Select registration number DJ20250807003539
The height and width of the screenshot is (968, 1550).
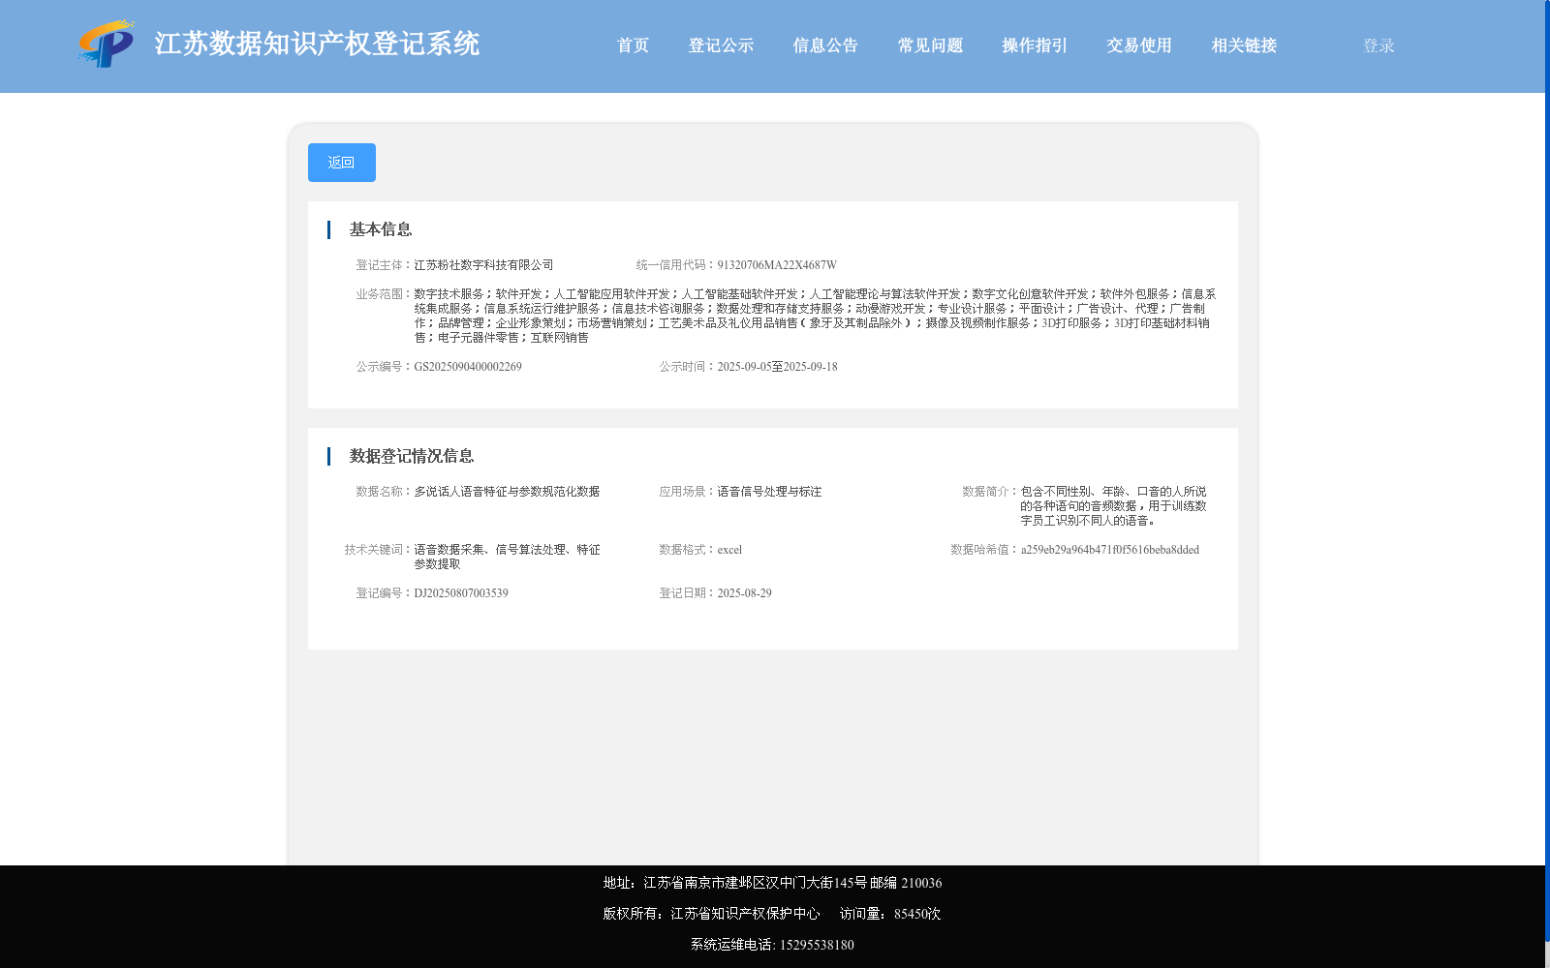(461, 593)
